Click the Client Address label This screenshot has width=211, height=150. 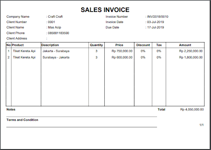tap(16, 38)
